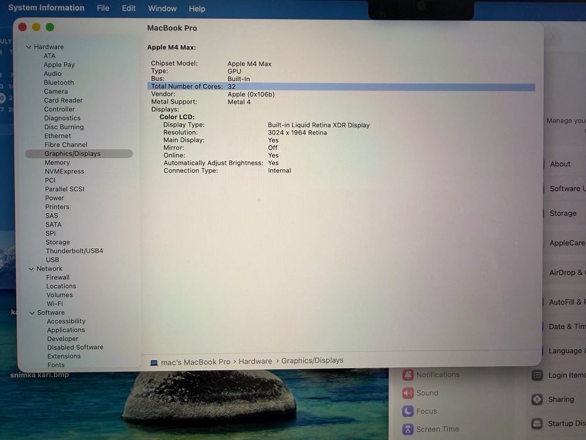Viewport: 586px width, 440px height.
Task: Select SATA in sidebar
Action: pos(53,225)
